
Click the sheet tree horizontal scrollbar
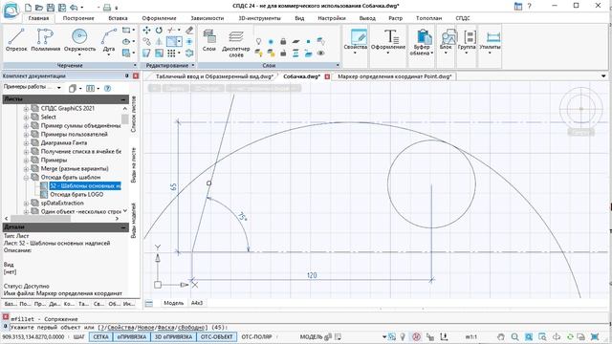click(x=61, y=219)
